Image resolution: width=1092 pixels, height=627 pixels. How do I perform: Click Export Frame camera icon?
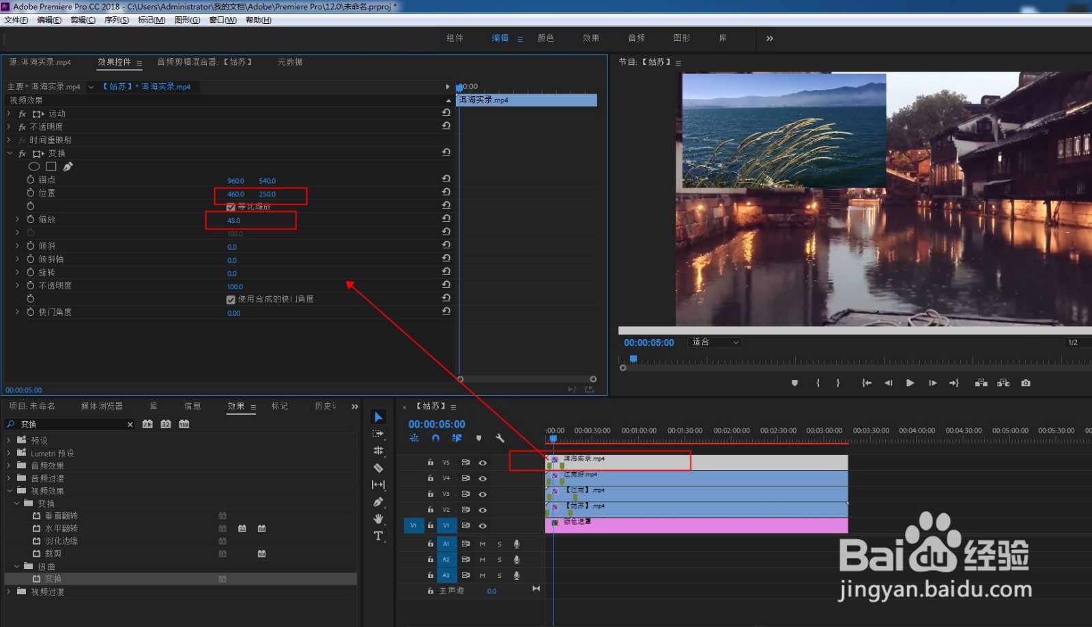[1026, 383]
